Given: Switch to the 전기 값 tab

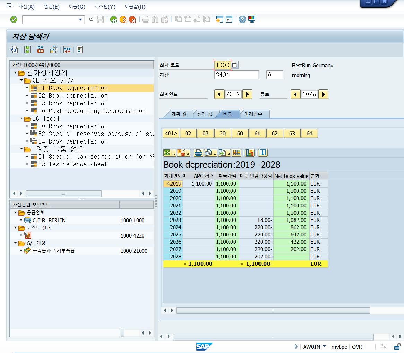Looking at the screenshot, I should 205,114.
